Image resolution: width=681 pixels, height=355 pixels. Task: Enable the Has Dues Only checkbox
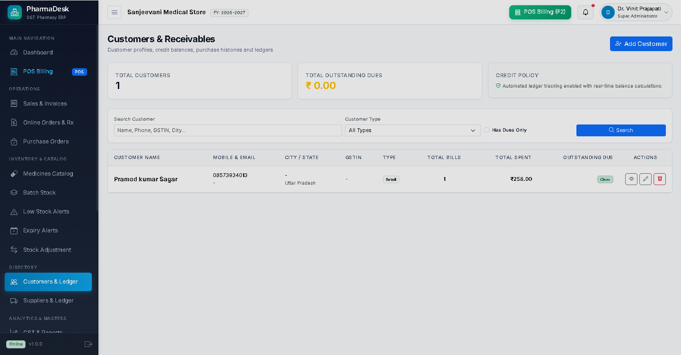(486, 130)
